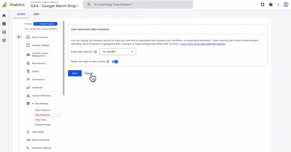Click the Data Import upload icon

click(28, 132)
